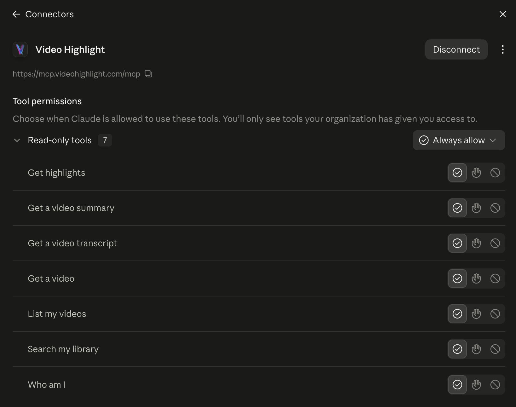Select the mcp.videohighlight.com URL text
Viewport: 516px width, 407px height.
[x=76, y=74]
